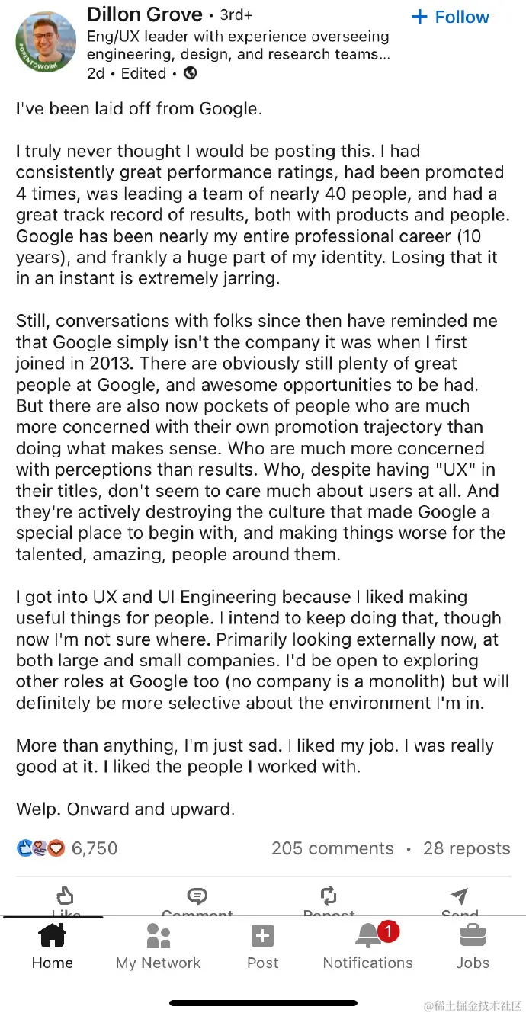This screenshot has height=1016, width=526.
Task: Expand the truncated Eng/UX leader headline
Action: (238, 46)
